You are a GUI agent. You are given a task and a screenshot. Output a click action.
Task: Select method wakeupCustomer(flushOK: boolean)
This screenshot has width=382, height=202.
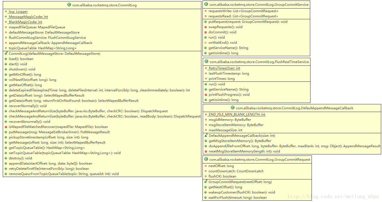click(x=242, y=192)
